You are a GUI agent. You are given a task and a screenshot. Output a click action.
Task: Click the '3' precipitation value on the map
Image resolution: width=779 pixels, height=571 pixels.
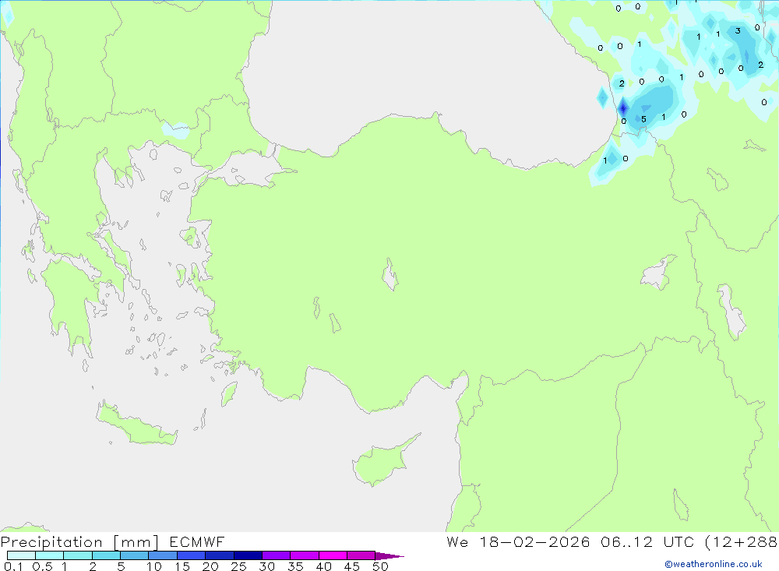[738, 31]
